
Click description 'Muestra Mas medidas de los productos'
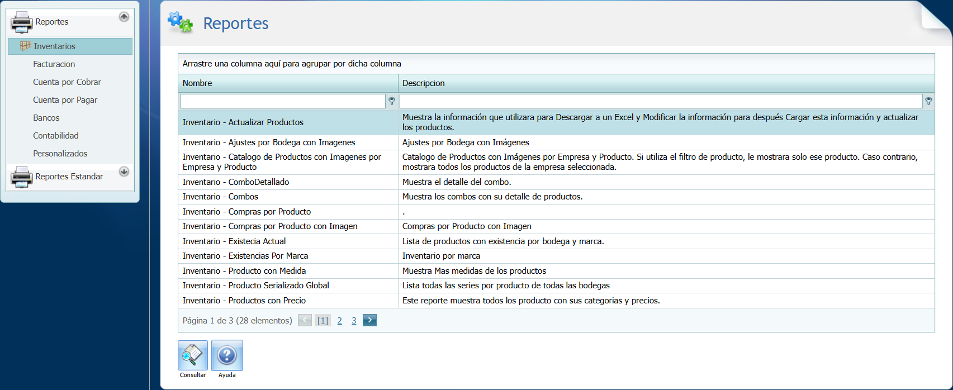(x=474, y=271)
